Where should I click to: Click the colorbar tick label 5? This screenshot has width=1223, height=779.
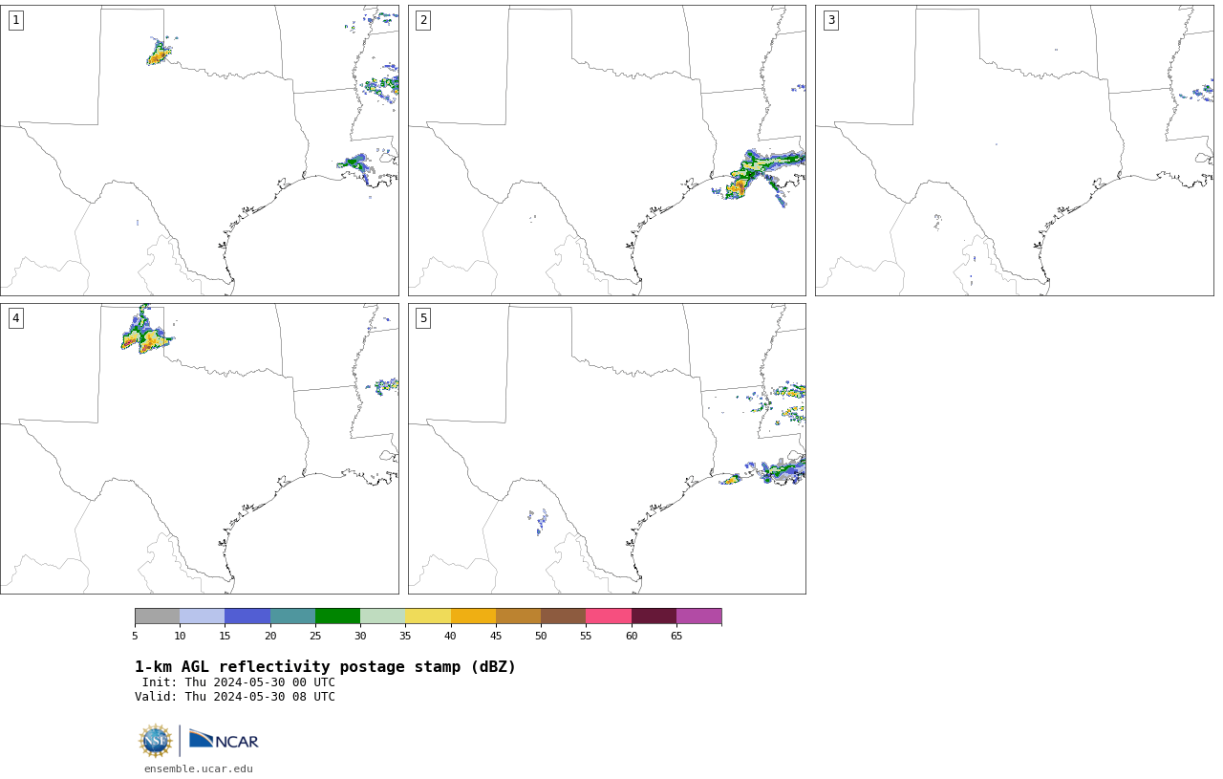[x=135, y=636]
